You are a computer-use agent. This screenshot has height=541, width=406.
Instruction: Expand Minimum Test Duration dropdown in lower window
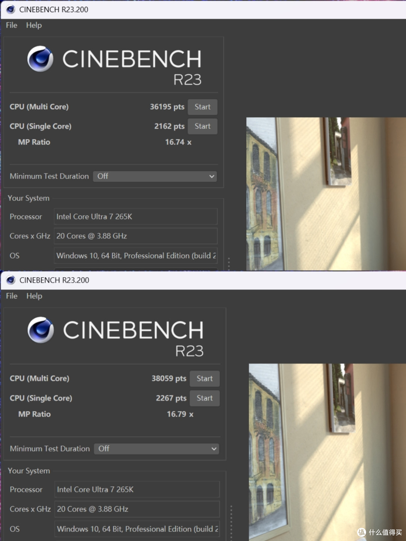point(156,449)
